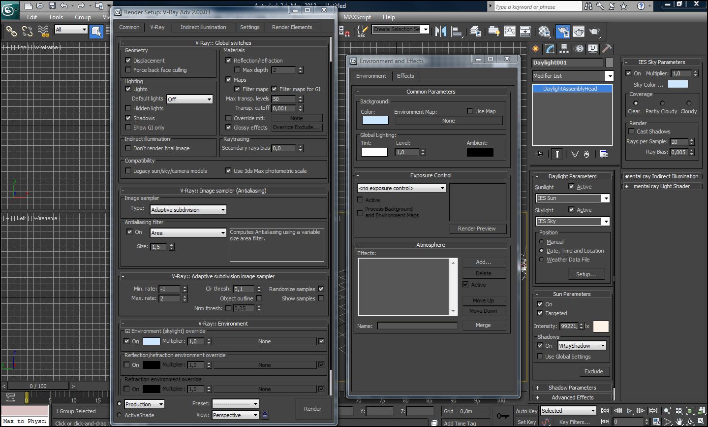Image resolution: width=708 pixels, height=427 pixels.
Task: Select the Manual position radio button
Action: tap(542, 242)
